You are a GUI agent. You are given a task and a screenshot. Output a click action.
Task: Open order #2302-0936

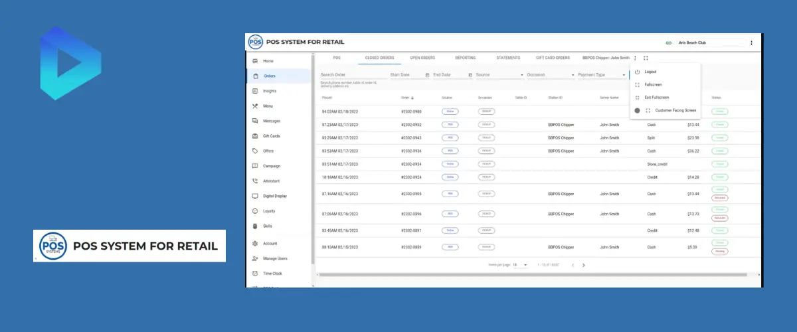(x=410, y=151)
